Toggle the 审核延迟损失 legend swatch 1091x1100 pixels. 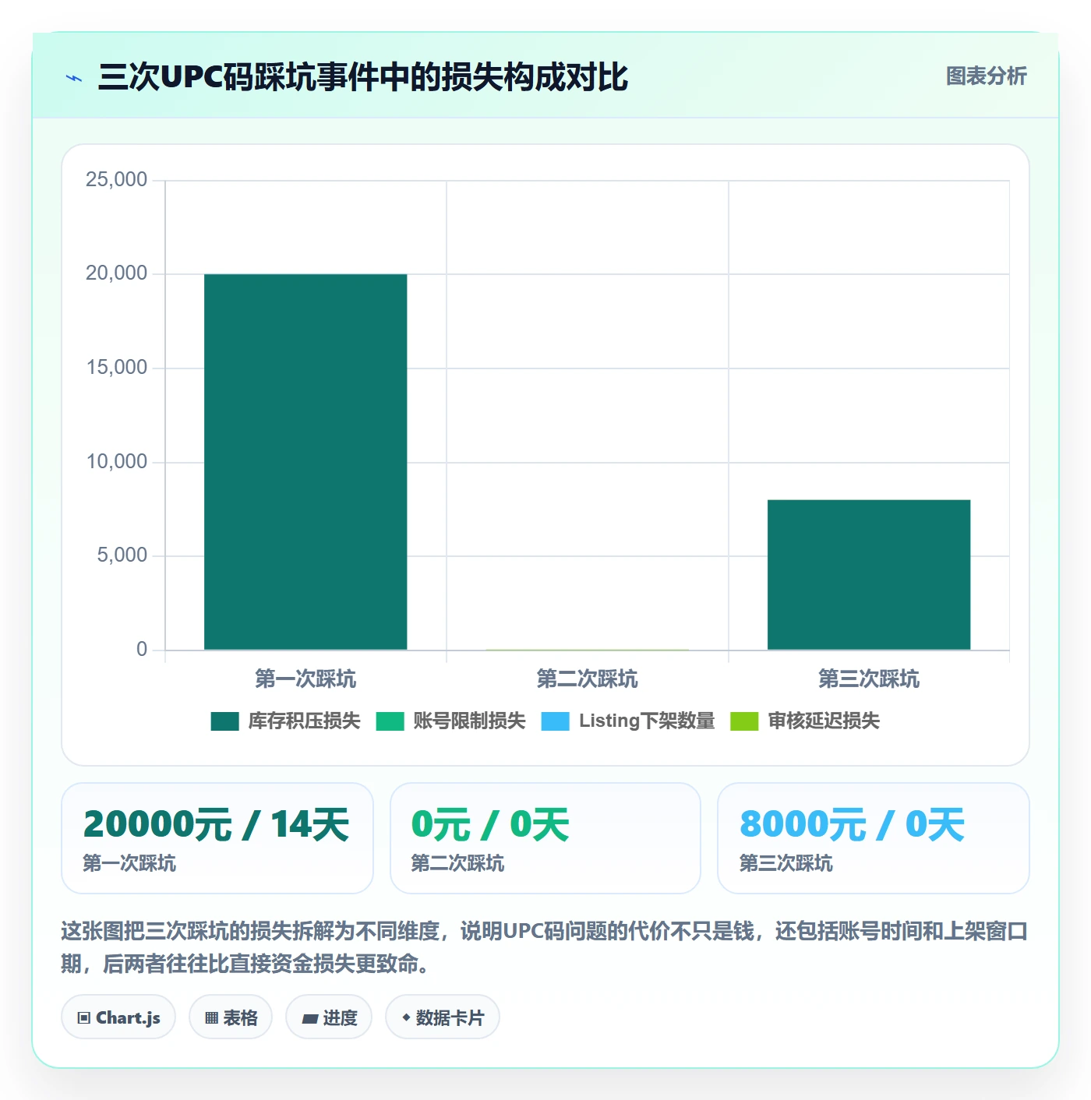pyautogui.click(x=744, y=721)
